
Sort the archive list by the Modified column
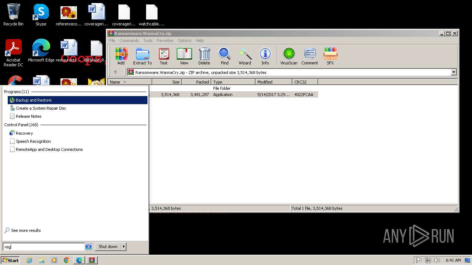click(274, 82)
